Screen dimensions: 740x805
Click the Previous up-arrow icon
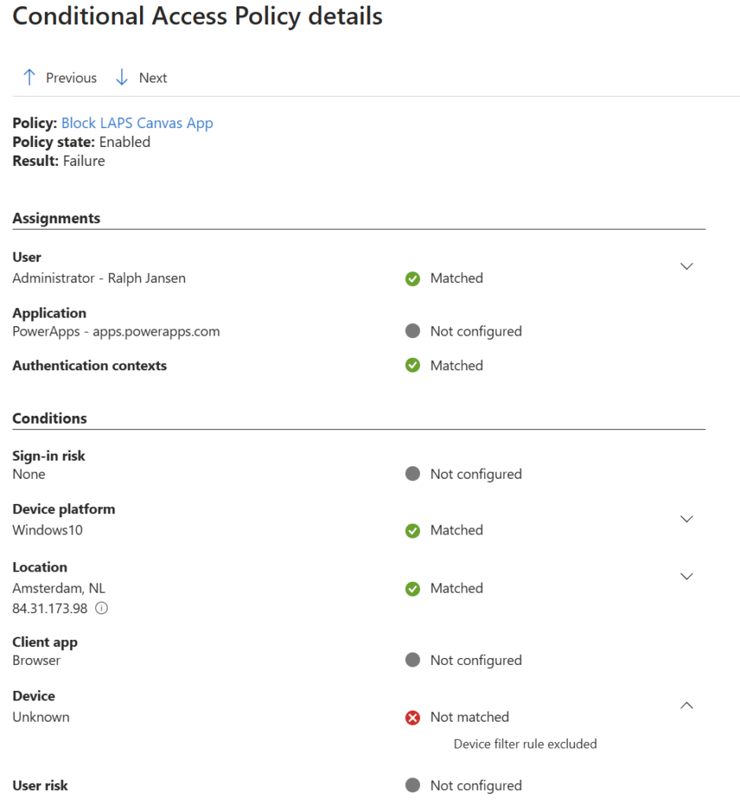(29, 77)
